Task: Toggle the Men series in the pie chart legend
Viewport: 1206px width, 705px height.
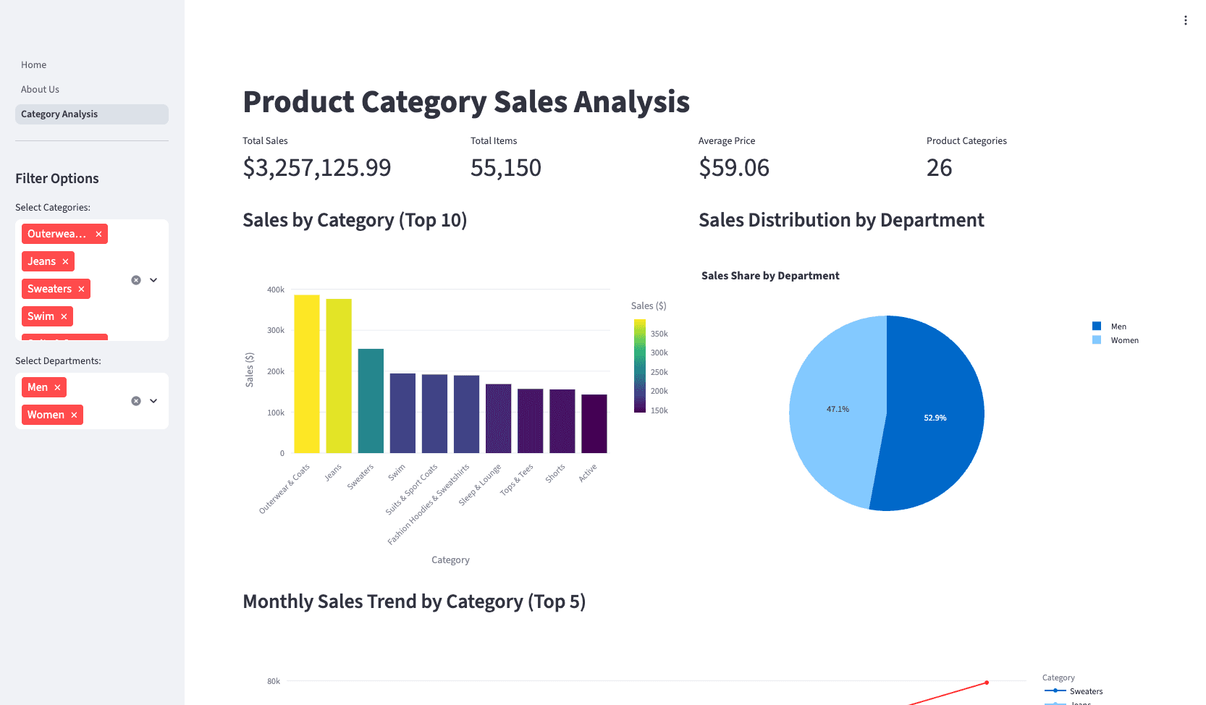Action: click(x=1108, y=326)
